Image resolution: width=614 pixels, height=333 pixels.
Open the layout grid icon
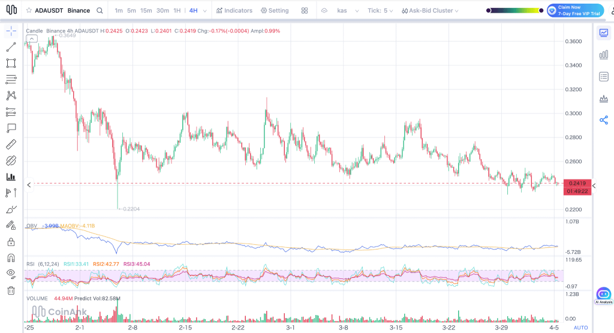click(x=305, y=11)
